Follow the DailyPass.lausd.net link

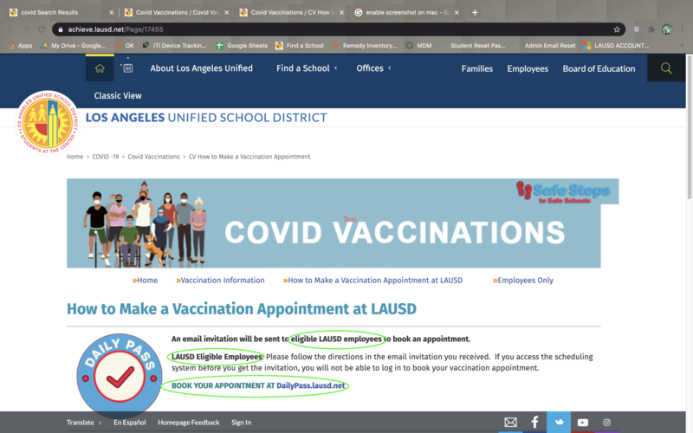310,385
